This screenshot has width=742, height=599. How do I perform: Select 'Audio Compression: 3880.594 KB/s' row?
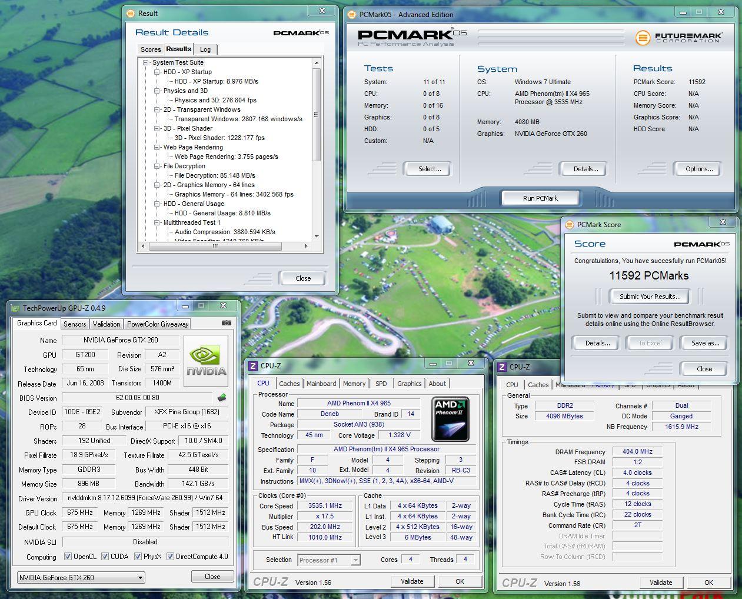point(225,232)
